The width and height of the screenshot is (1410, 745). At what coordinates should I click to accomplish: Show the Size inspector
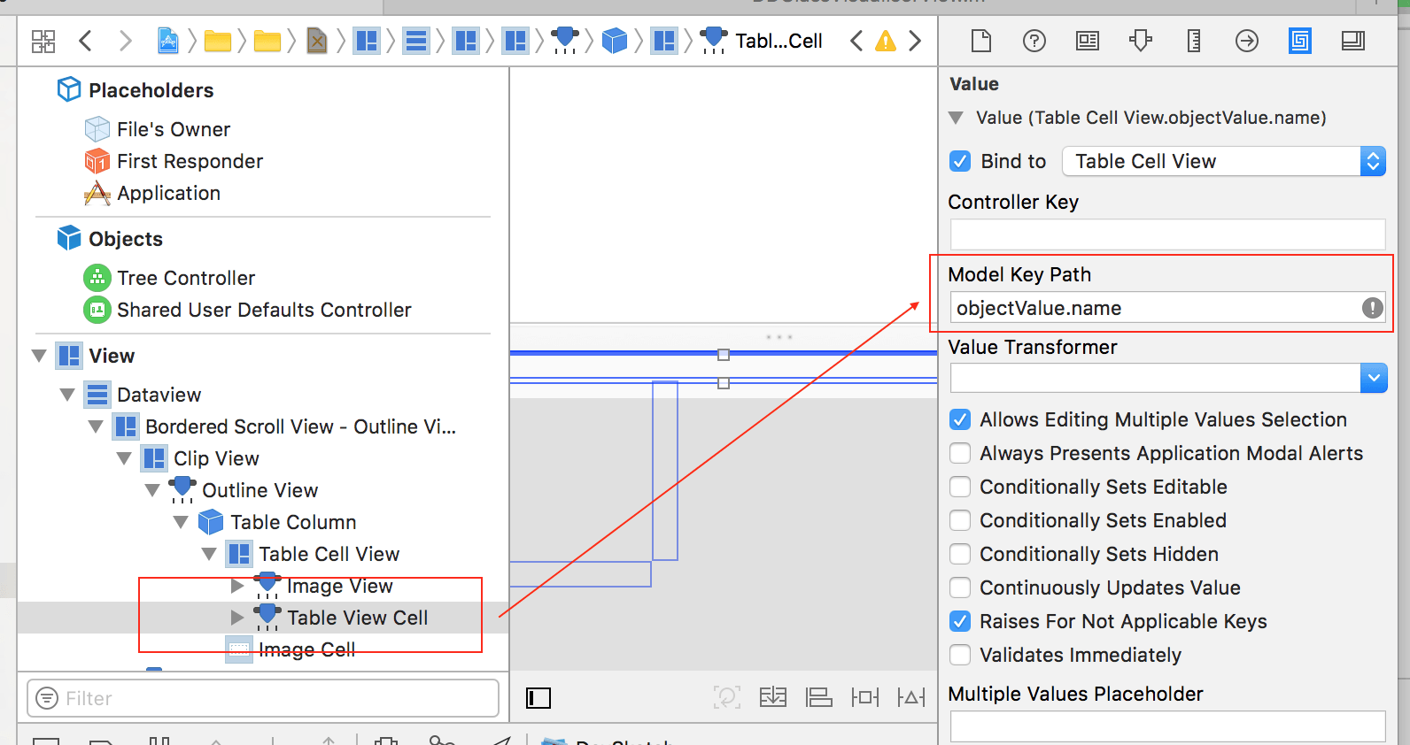(1194, 41)
